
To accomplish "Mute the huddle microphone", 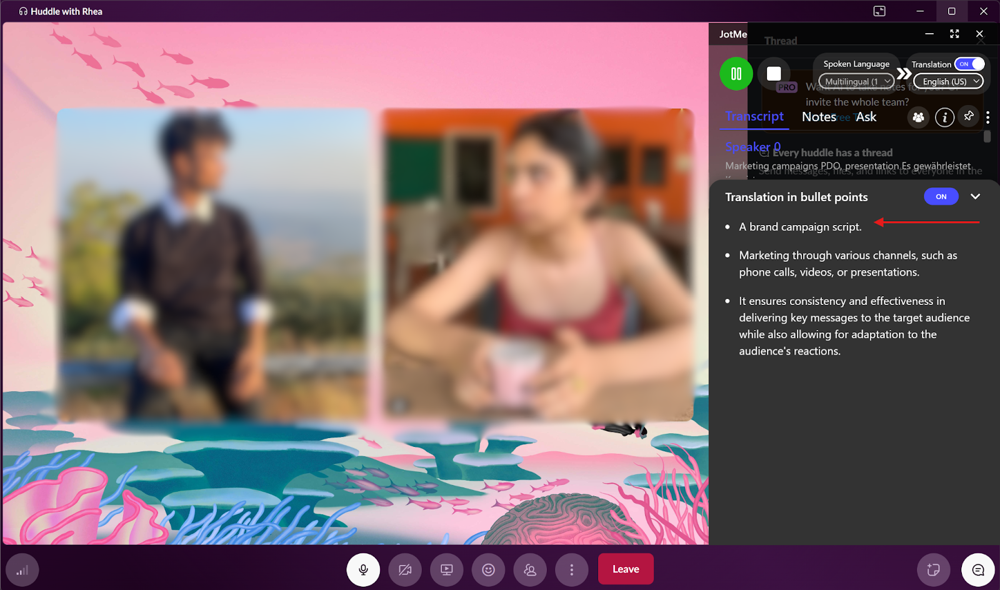I will click(x=363, y=569).
